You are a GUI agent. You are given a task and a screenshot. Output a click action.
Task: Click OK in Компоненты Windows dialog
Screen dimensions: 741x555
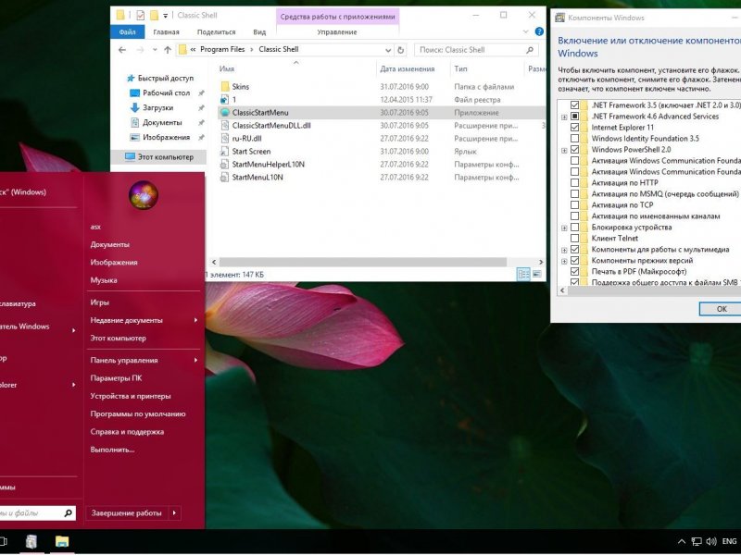pos(722,309)
